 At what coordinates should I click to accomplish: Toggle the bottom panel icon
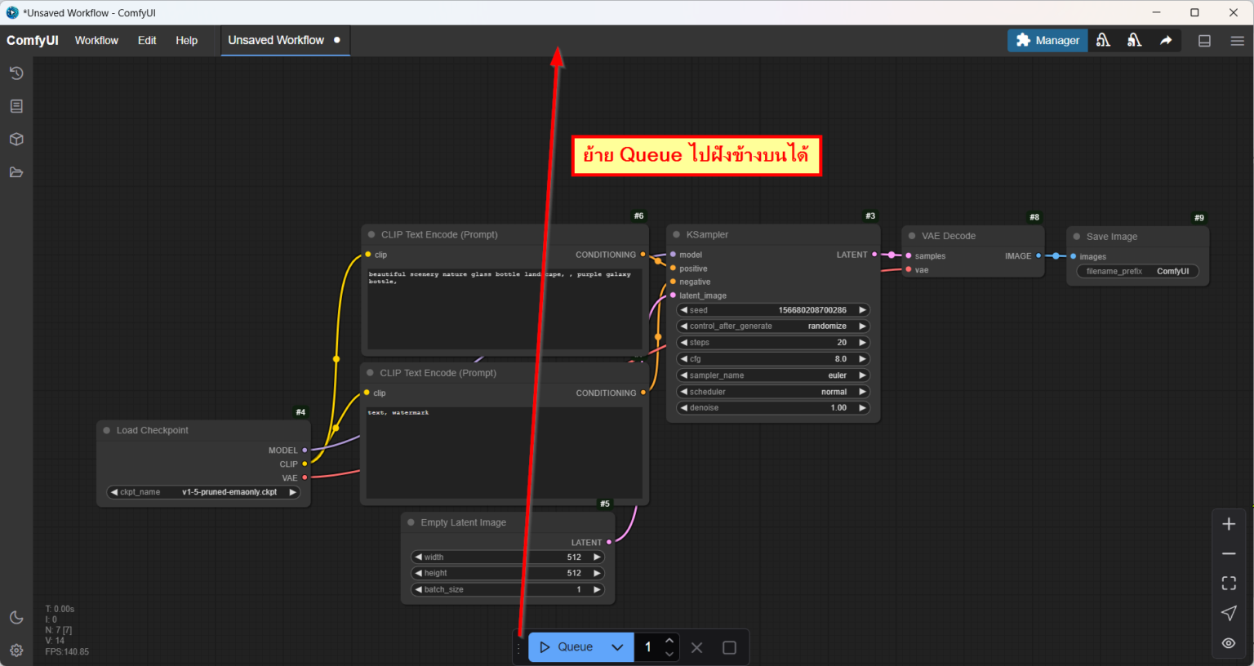pyautogui.click(x=1204, y=41)
